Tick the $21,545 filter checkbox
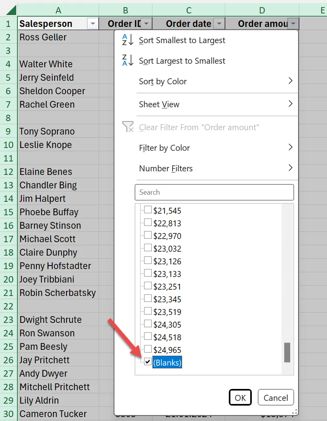Viewport: 327px width, 421px height. (x=148, y=210)
